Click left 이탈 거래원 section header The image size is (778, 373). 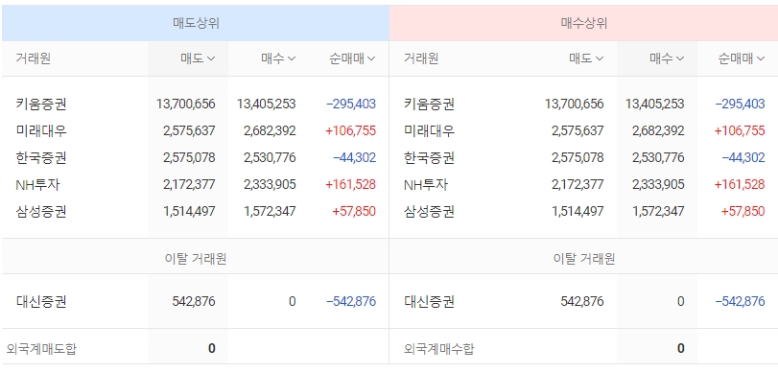(x=196, y=259)
